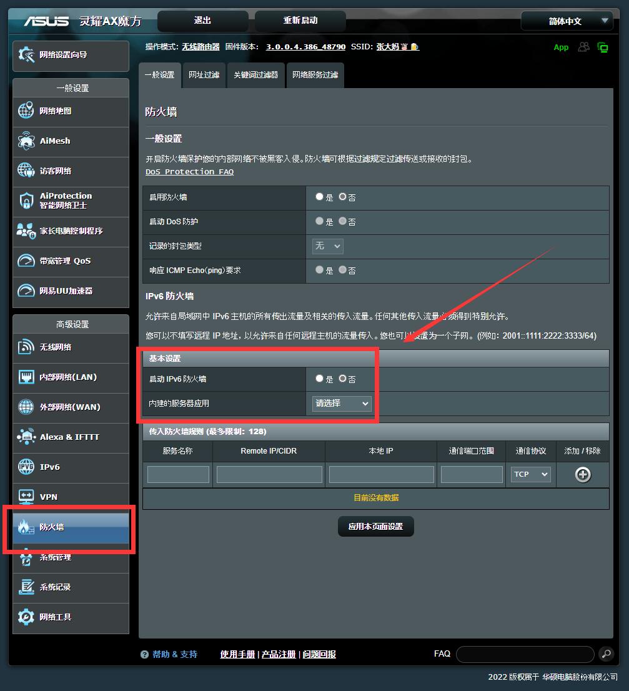Open the 通信协议 TCP dropdown
This screenshot has height=691, width=629.
(530, 474)
